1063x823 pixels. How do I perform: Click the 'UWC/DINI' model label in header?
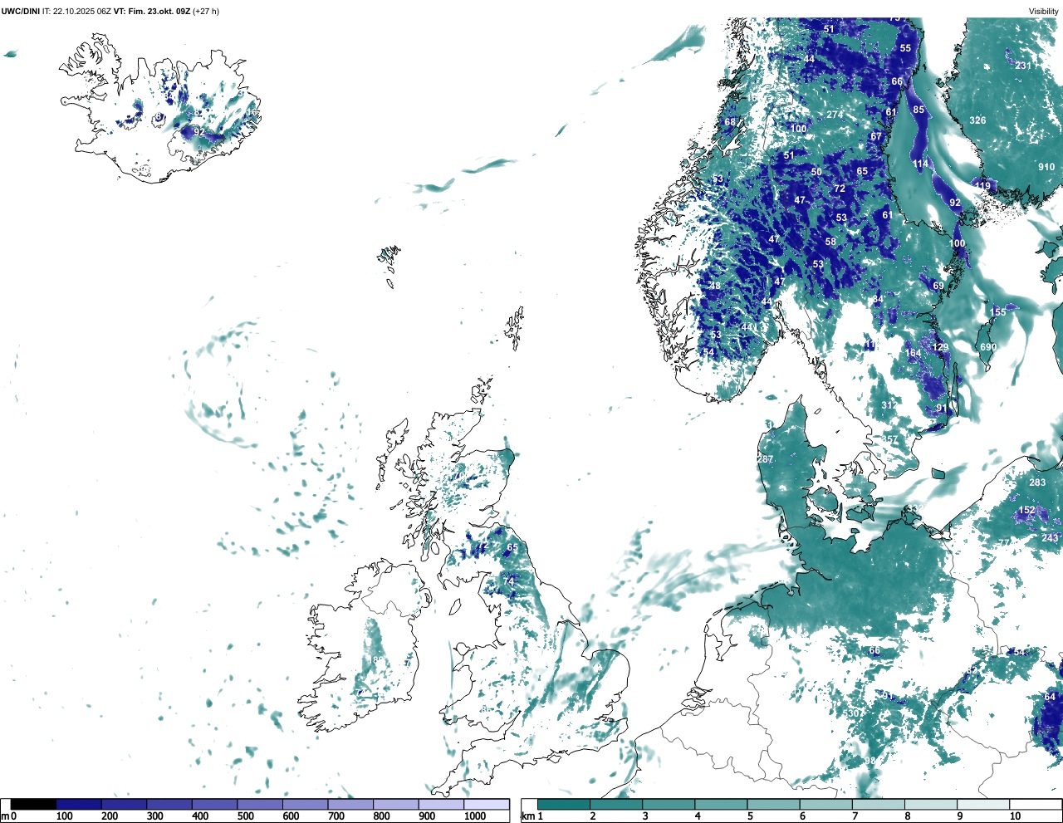click(21, 12)
